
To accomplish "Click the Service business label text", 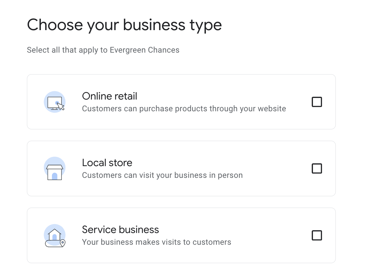I will [120, 230].
